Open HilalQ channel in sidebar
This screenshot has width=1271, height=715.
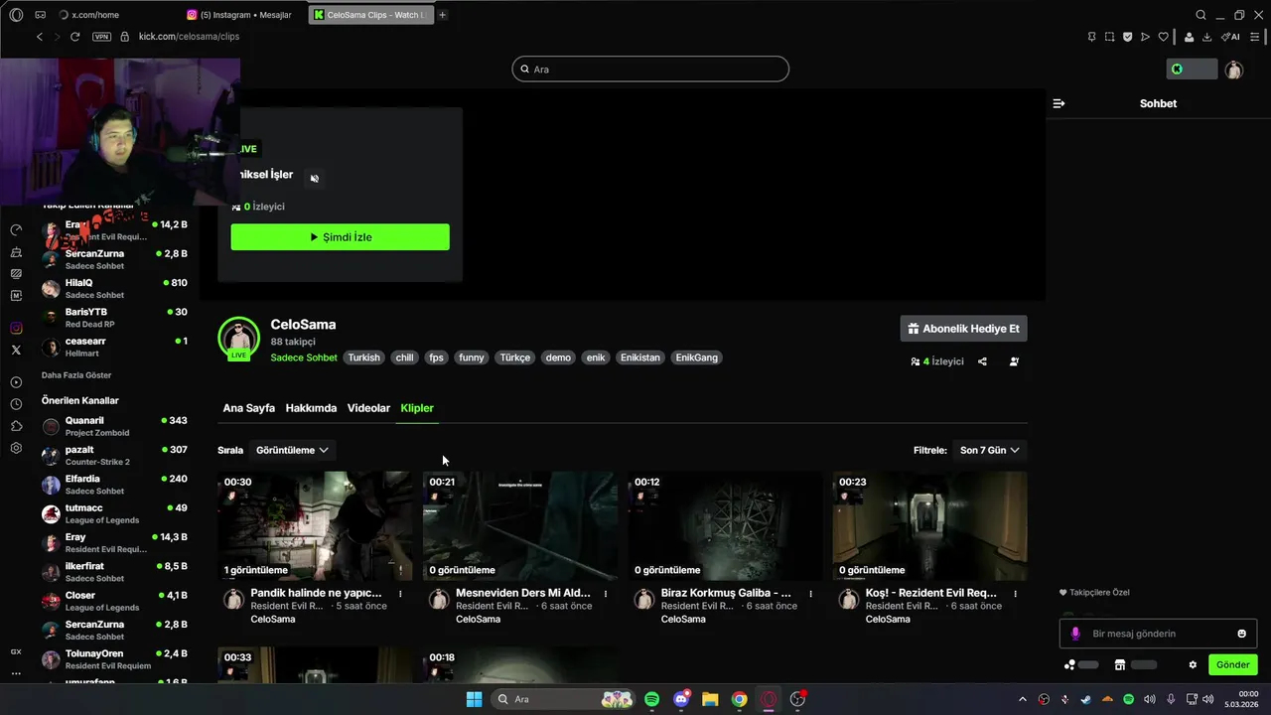(114, 289)
